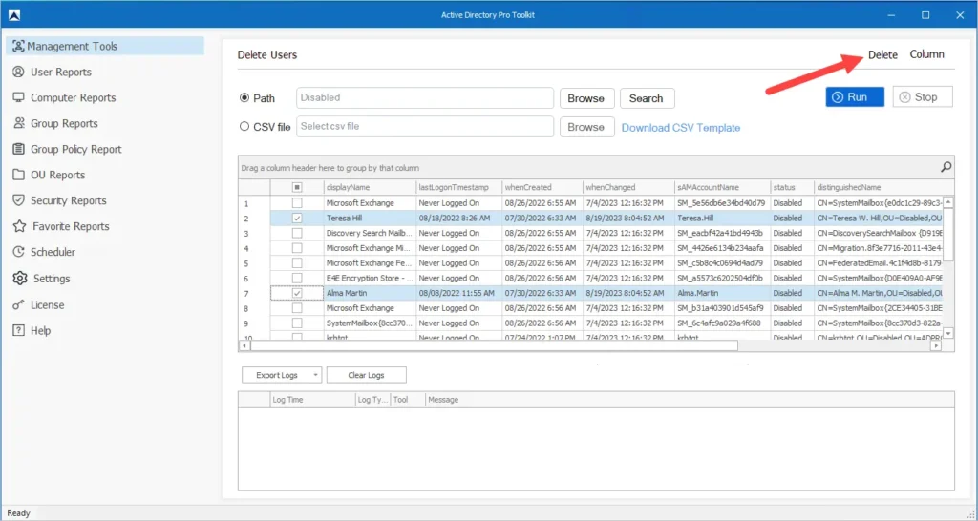Sort by whenChanged column header
Screen dimensions: 978x521
point(628,187)
